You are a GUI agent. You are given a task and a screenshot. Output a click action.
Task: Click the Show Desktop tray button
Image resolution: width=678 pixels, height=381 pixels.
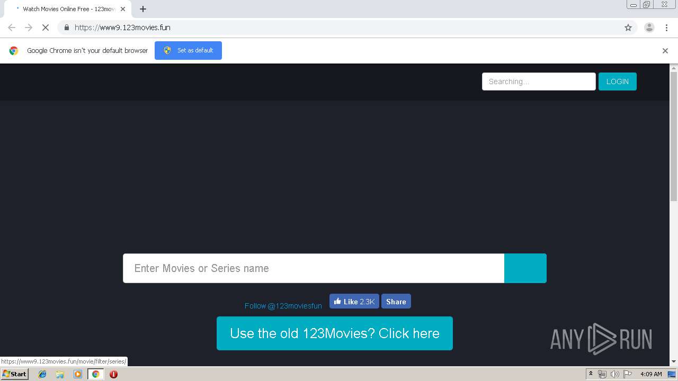(672, 374)
